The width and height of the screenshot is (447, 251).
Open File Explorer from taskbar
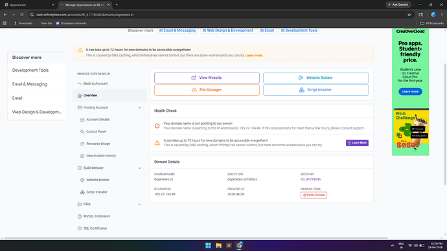pos(218,245)
